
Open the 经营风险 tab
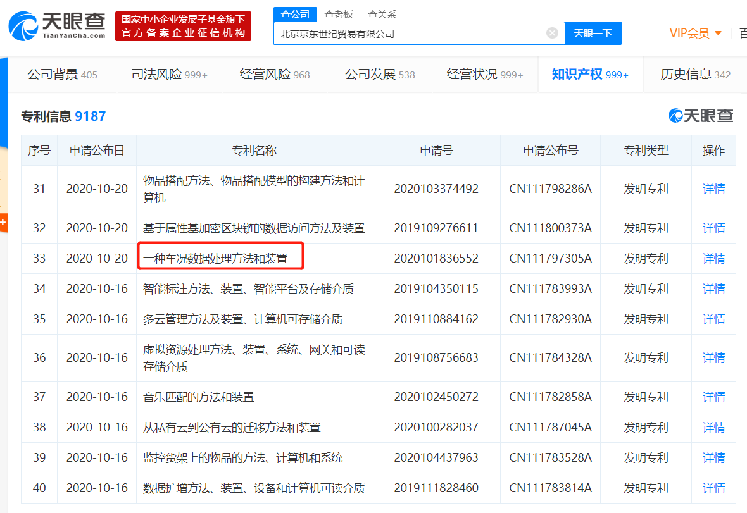(274, 74)
